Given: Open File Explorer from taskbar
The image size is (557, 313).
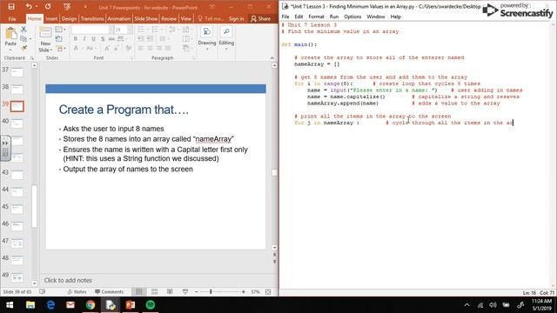Looking at the screenshot, I should pyautogui.click(x=30, y=305).
